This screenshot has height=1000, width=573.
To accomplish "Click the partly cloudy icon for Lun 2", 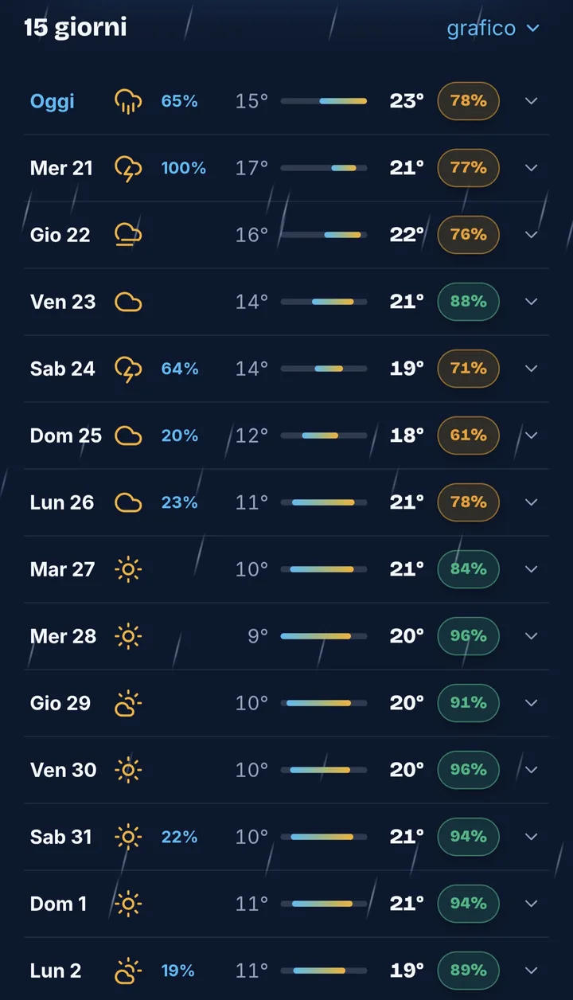I will (x=128, y=971).
